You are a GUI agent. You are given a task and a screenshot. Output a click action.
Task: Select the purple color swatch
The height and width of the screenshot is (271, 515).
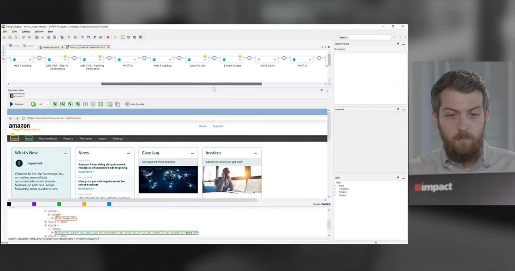[34, 204]
